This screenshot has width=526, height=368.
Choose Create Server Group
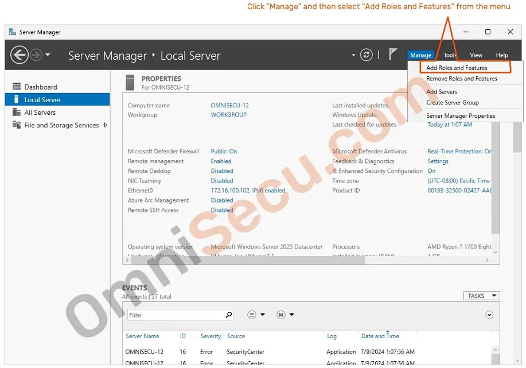452,102
